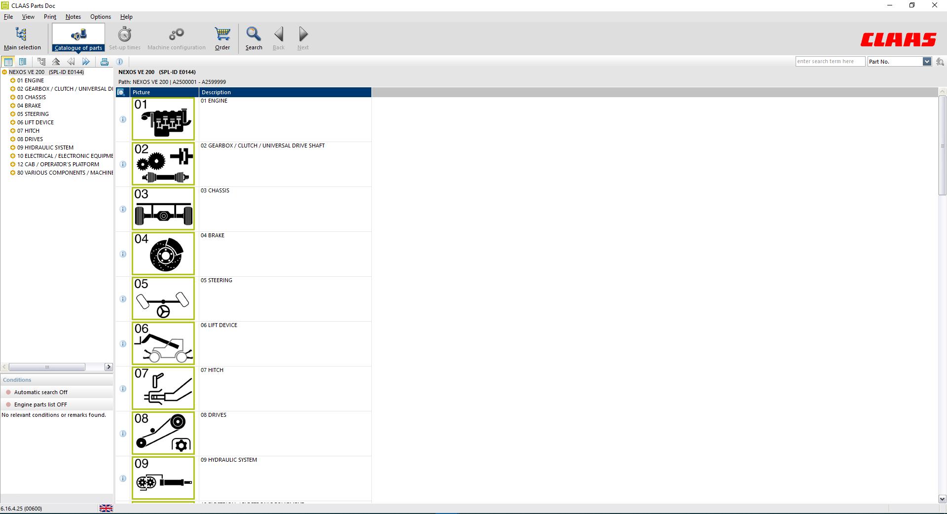Click the '06 LIFT DEVICE' description text
The width and height of the screenshot is (947, 514).
click(219, 325)
